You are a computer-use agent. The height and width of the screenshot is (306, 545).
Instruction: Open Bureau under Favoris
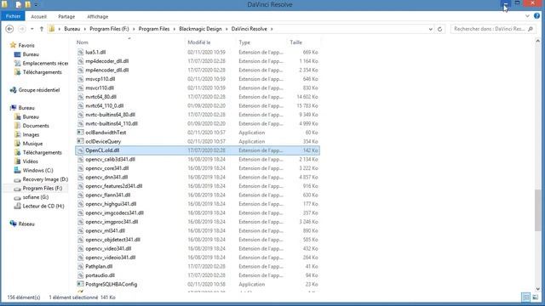tap(31, 54)
